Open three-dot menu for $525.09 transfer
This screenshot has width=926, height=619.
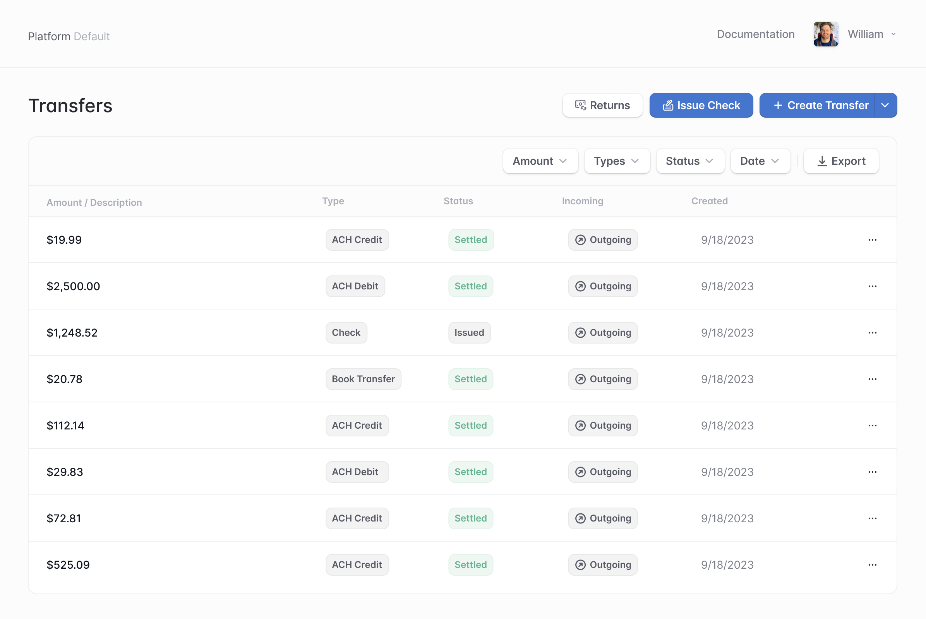pyautogui.click(x=872, y=564)
